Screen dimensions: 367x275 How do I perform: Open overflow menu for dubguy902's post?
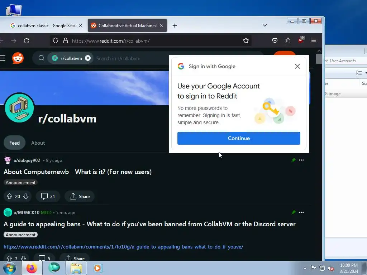pos(301,160)
